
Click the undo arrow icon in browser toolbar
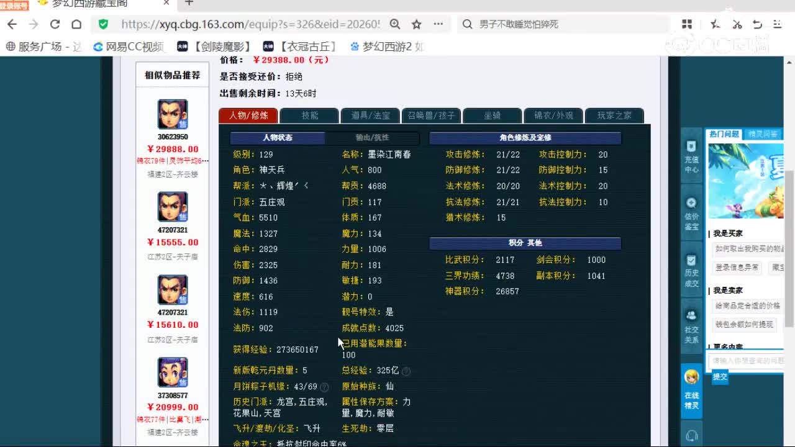(757, 24)
